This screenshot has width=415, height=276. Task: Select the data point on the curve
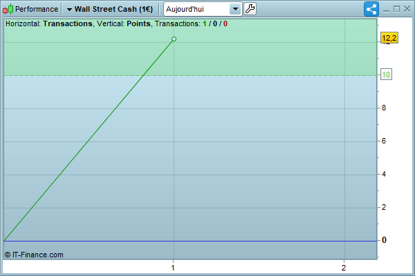(174, 39)
